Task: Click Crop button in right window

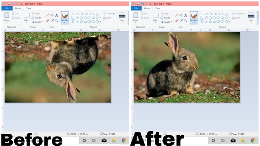Action: 165,14
